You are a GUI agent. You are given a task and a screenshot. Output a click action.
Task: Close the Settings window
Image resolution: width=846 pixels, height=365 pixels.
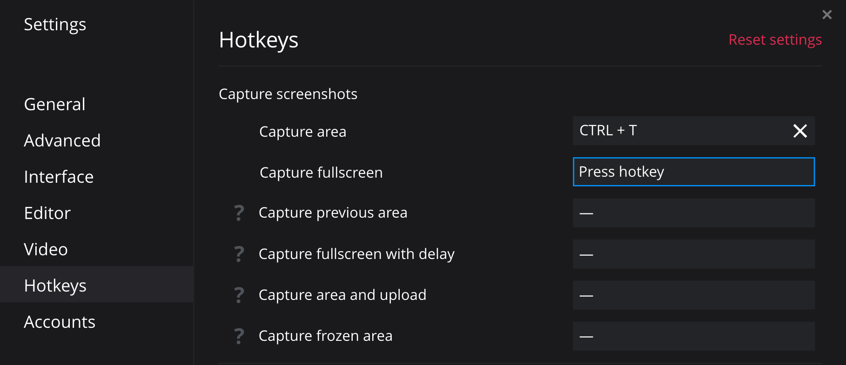[x=827, y=15]
